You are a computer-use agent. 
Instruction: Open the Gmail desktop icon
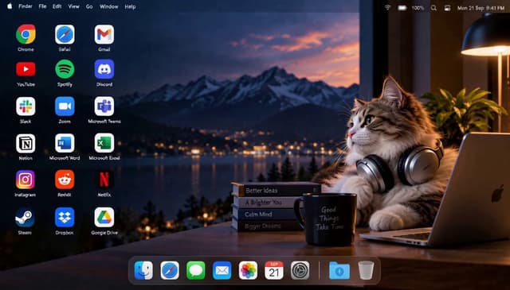click(104, 34)
